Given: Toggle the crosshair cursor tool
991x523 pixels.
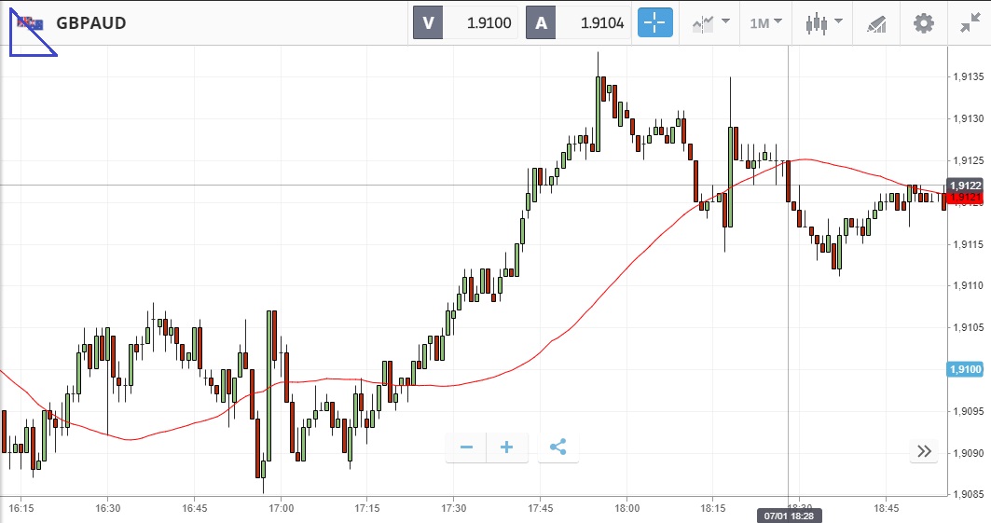Looking at the screenshot, I should point(654,23).
